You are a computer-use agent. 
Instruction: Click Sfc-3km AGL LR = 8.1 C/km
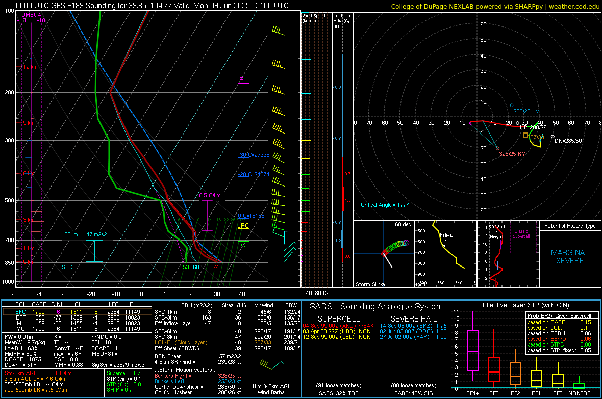38,373
